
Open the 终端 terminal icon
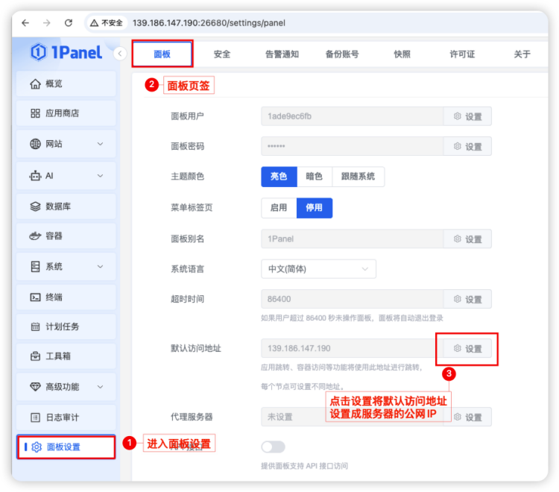[35, 297]
